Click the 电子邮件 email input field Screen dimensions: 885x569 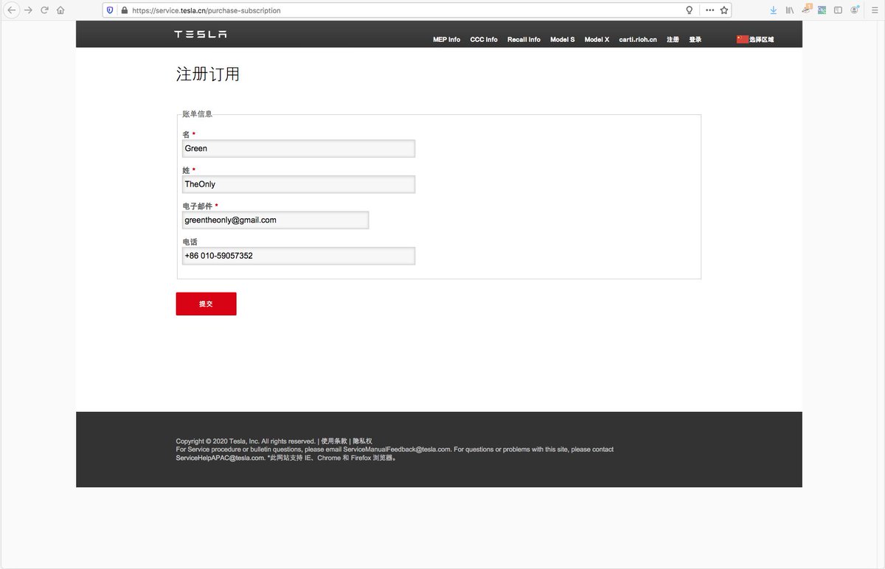(275, 220)
